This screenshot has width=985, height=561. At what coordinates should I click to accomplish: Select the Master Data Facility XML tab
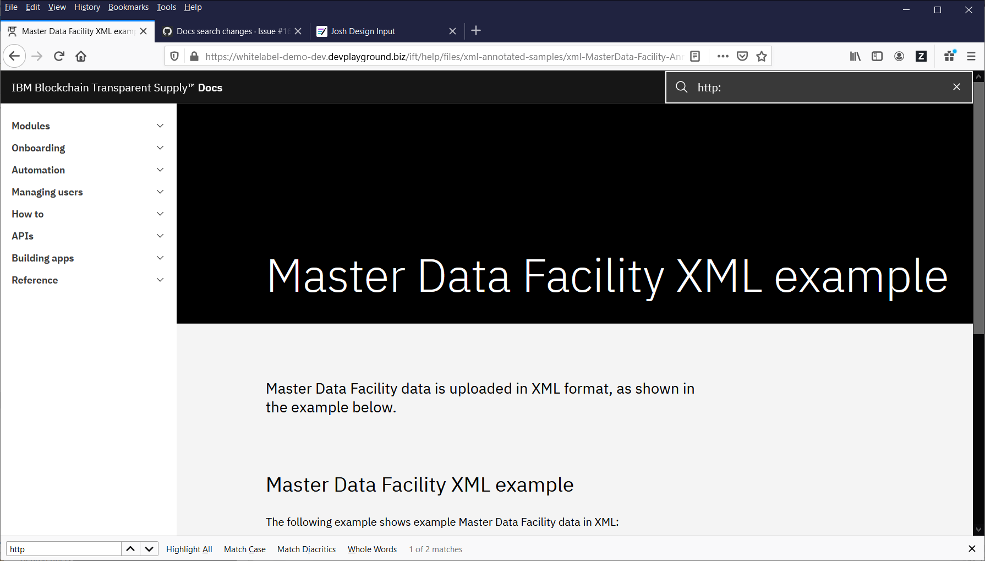pyautogui.click(x=77, y=31)
